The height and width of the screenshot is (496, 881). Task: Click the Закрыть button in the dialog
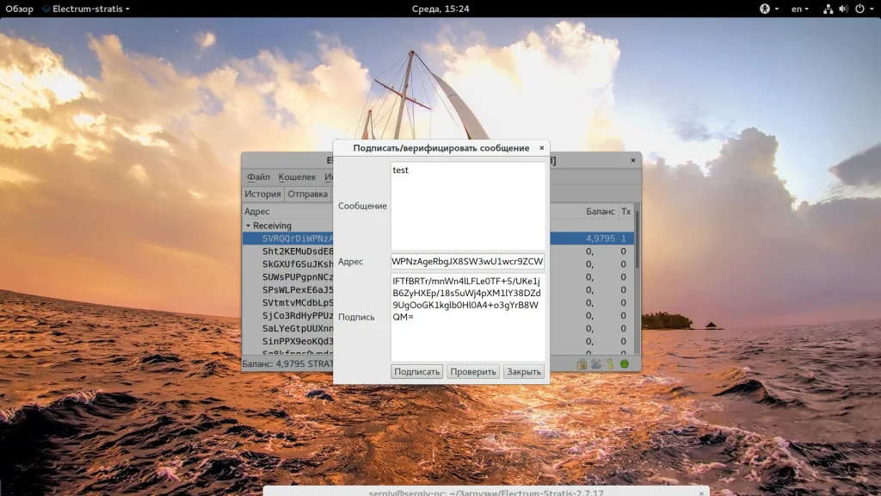click(523, 372)
